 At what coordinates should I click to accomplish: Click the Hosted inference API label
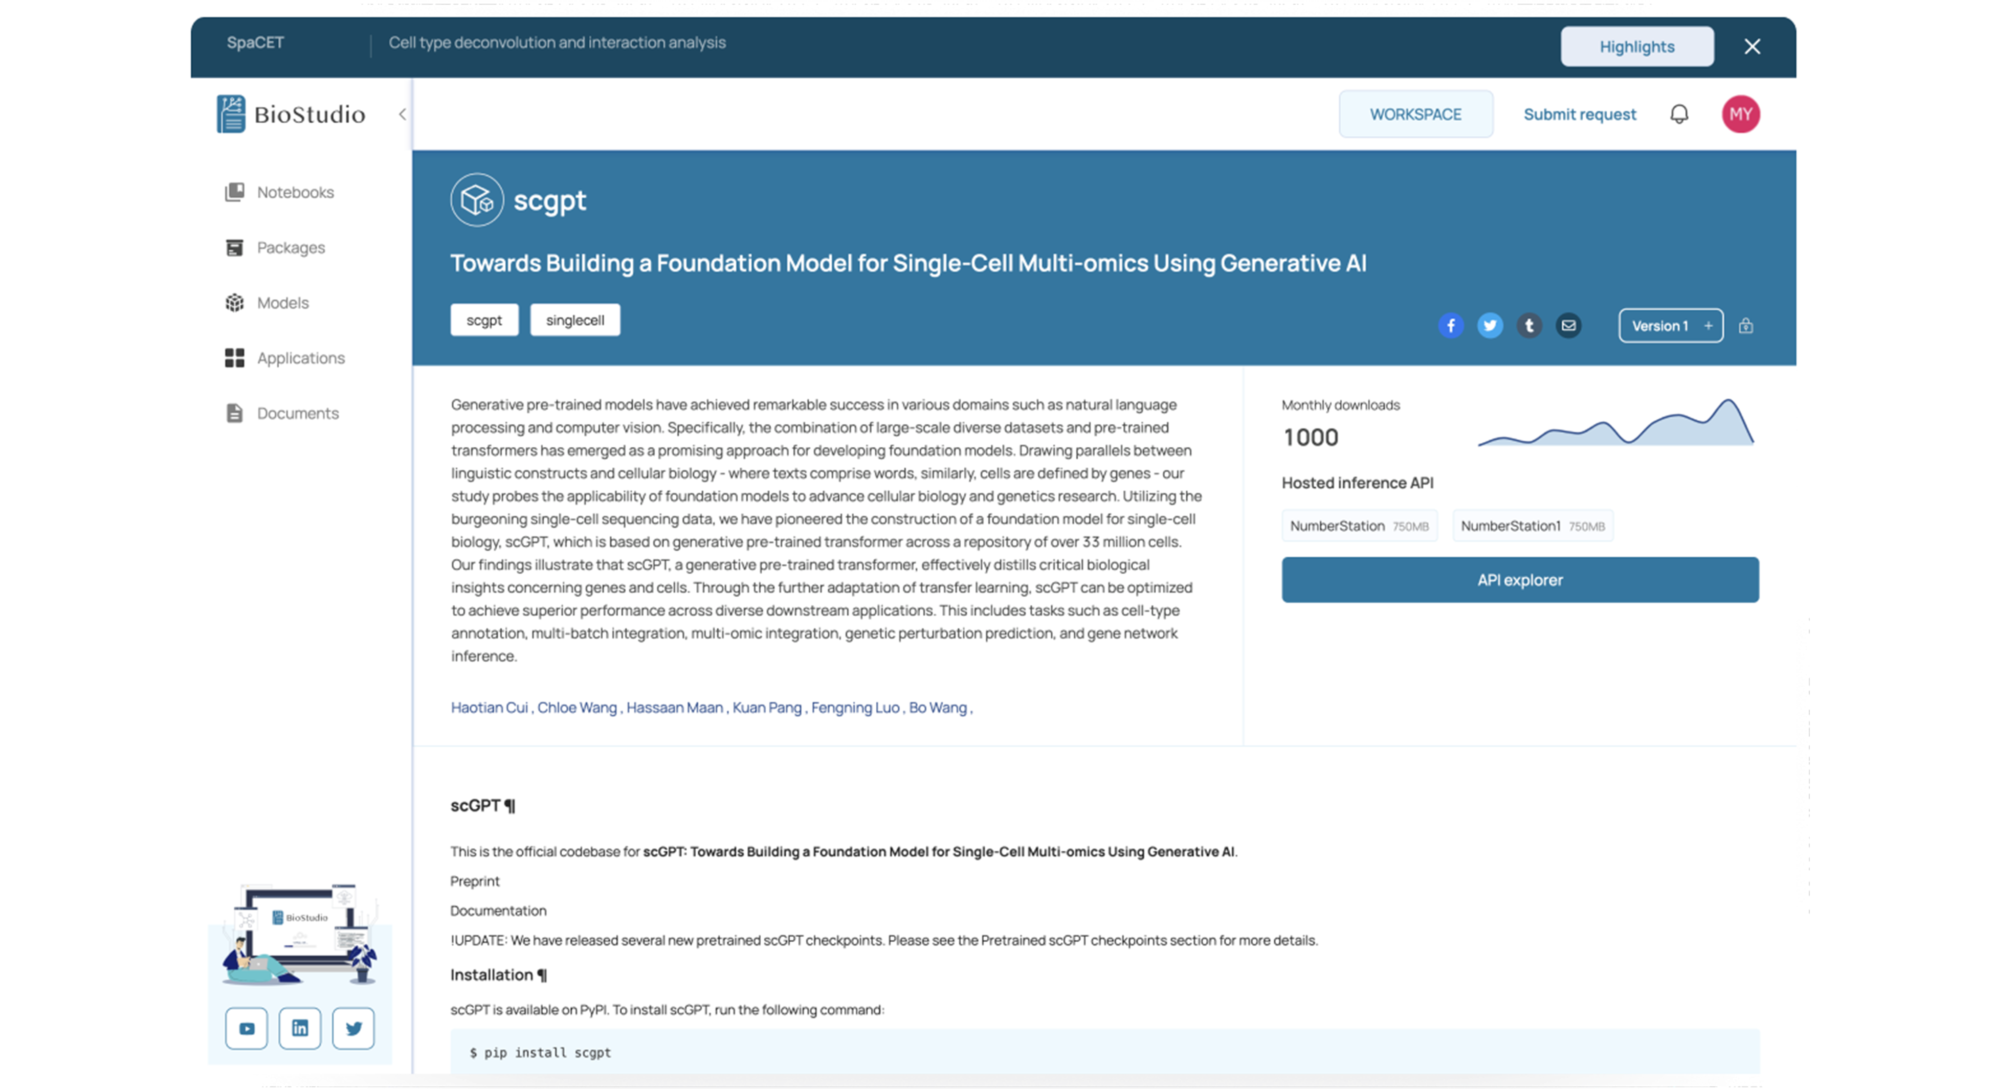click(x=1358, y=483)
